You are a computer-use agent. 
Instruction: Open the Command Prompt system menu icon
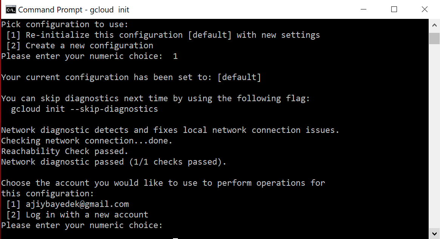pos(11,9)
